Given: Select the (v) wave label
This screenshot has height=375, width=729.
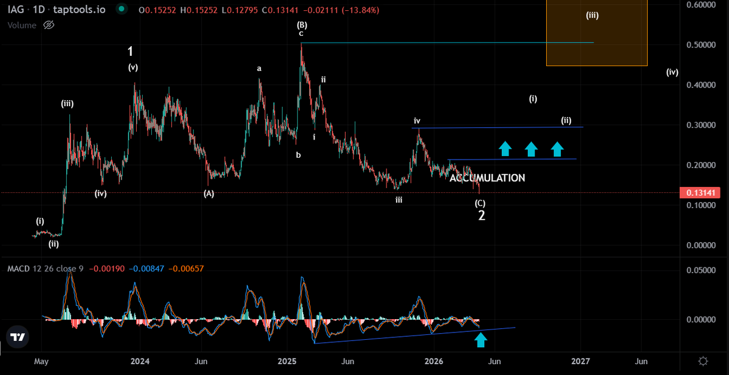Looking at the screenshot, I should 134,67.
